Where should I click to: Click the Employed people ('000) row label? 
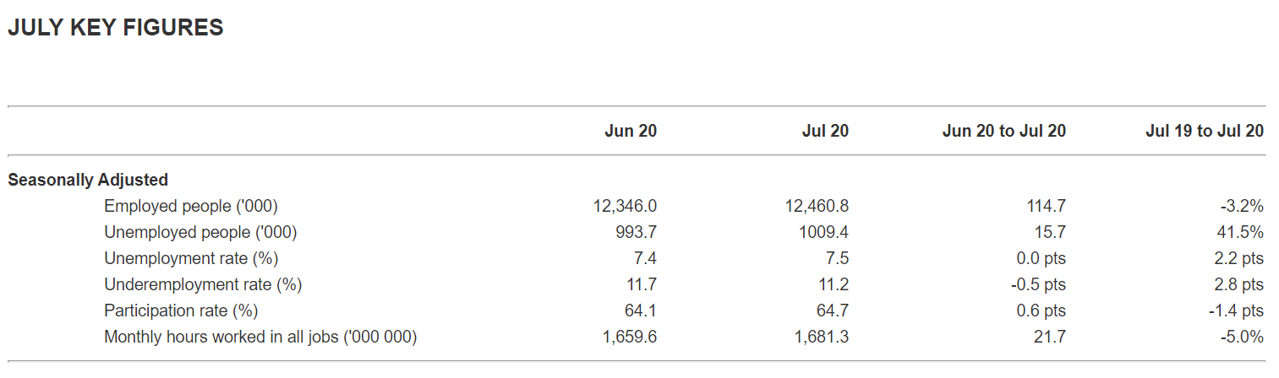tap(190, 206)
